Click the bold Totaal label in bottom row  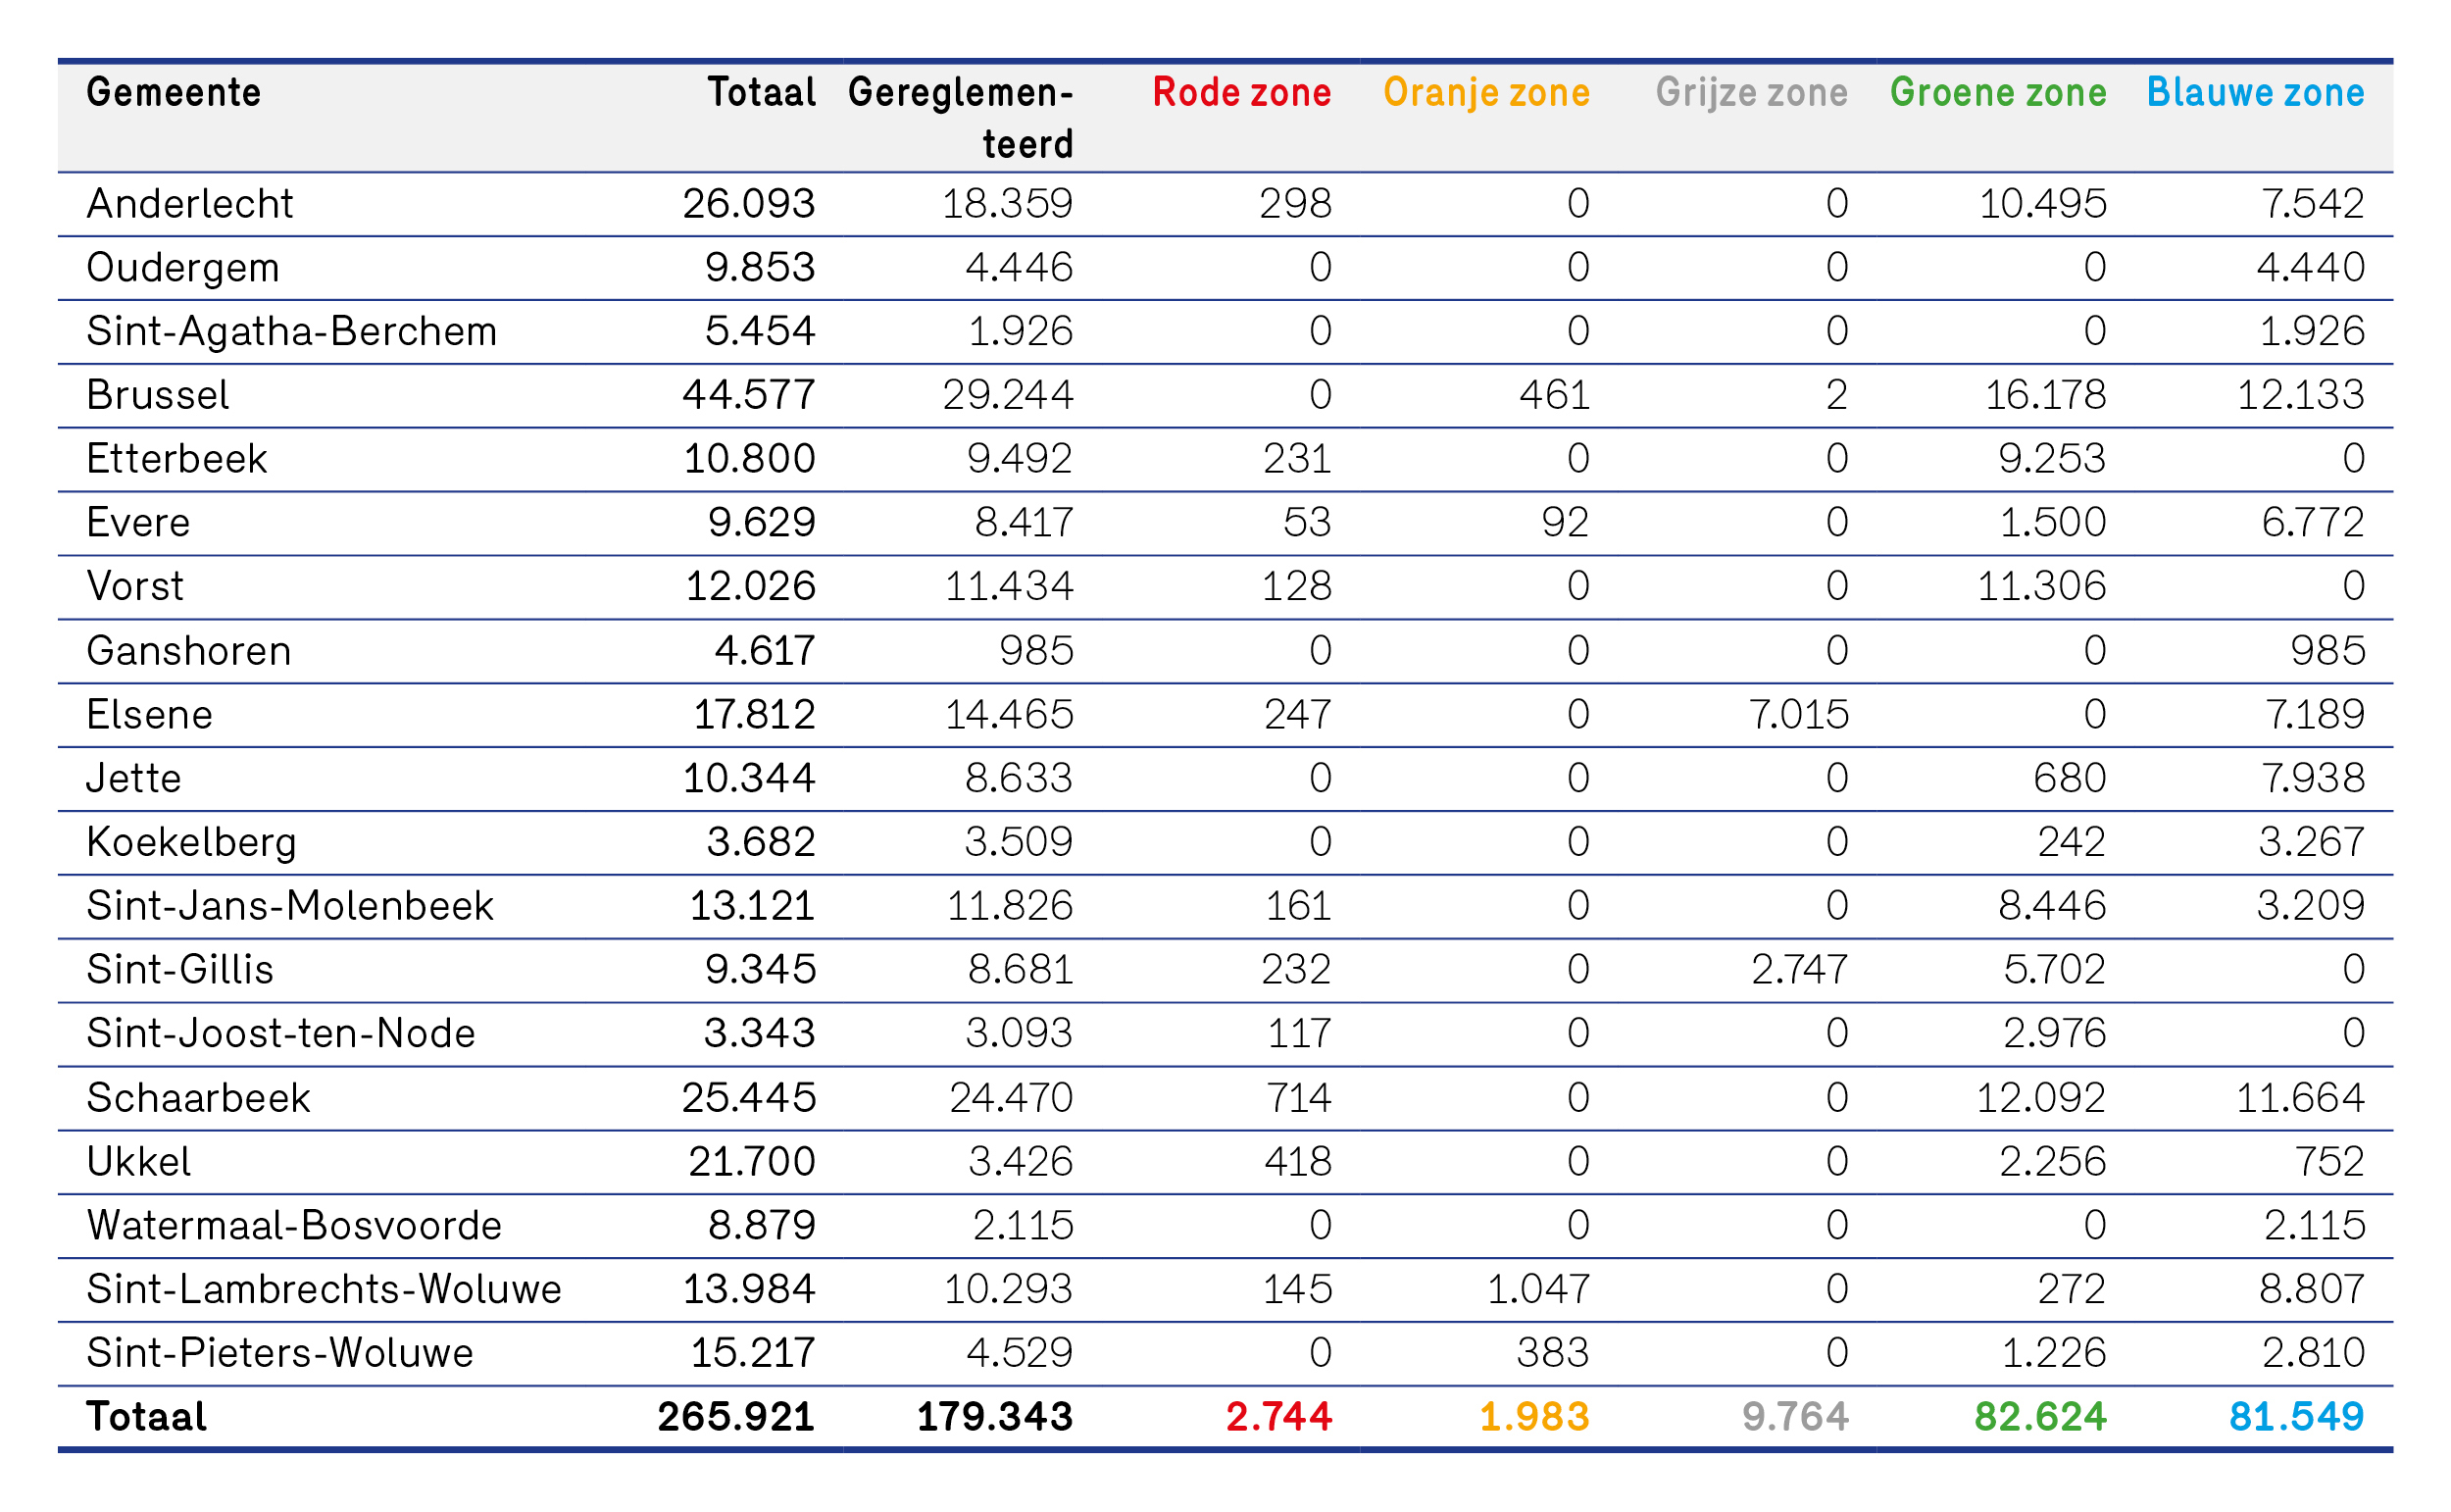click(x=147, y=1417)
